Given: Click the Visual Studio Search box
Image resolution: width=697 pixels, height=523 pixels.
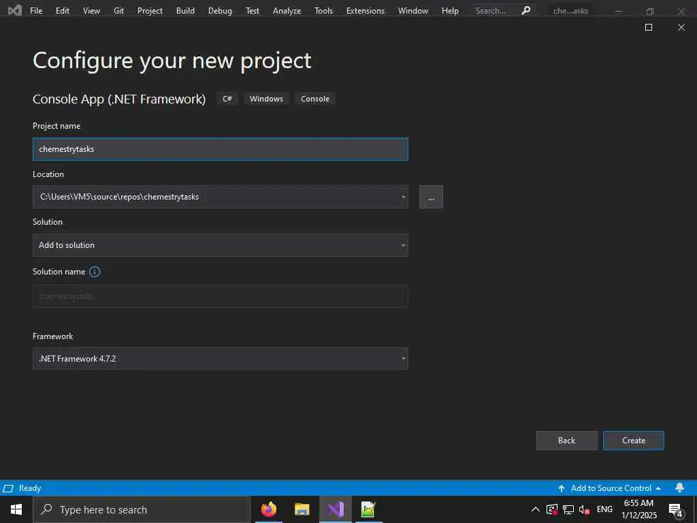Looking at the screenshot, I should coord(502,11).
